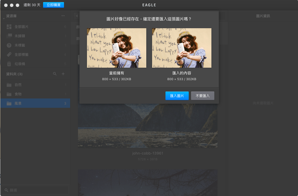Search folders with the magnifier icon
The height and width of the screenshot is (196, 298).
click(x=55, y=74)
